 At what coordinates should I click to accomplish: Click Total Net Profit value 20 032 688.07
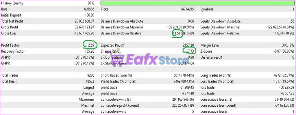[84, 21]
